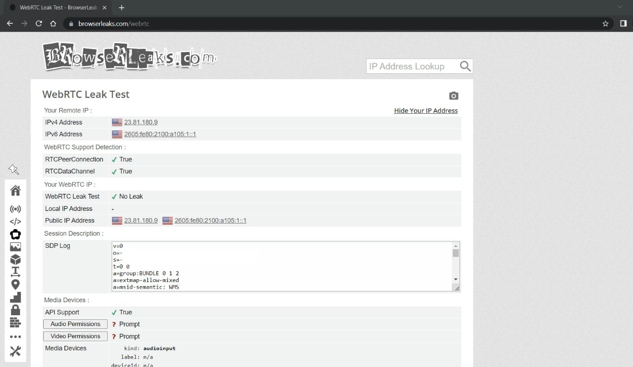
Task: Open the IPv4 Address 23.81.180.9 link
Action: click(x=141, y=122)
